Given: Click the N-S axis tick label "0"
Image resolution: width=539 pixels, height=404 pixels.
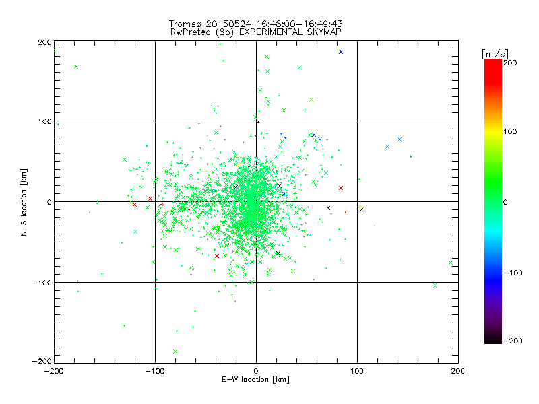Looking at the screenshot, I should click(x=49, y=202).
